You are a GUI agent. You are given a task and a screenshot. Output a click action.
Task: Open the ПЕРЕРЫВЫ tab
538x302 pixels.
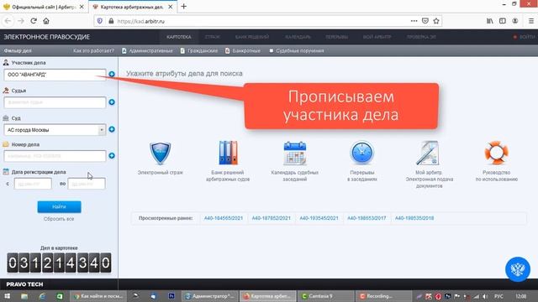[x=336, y=37]
